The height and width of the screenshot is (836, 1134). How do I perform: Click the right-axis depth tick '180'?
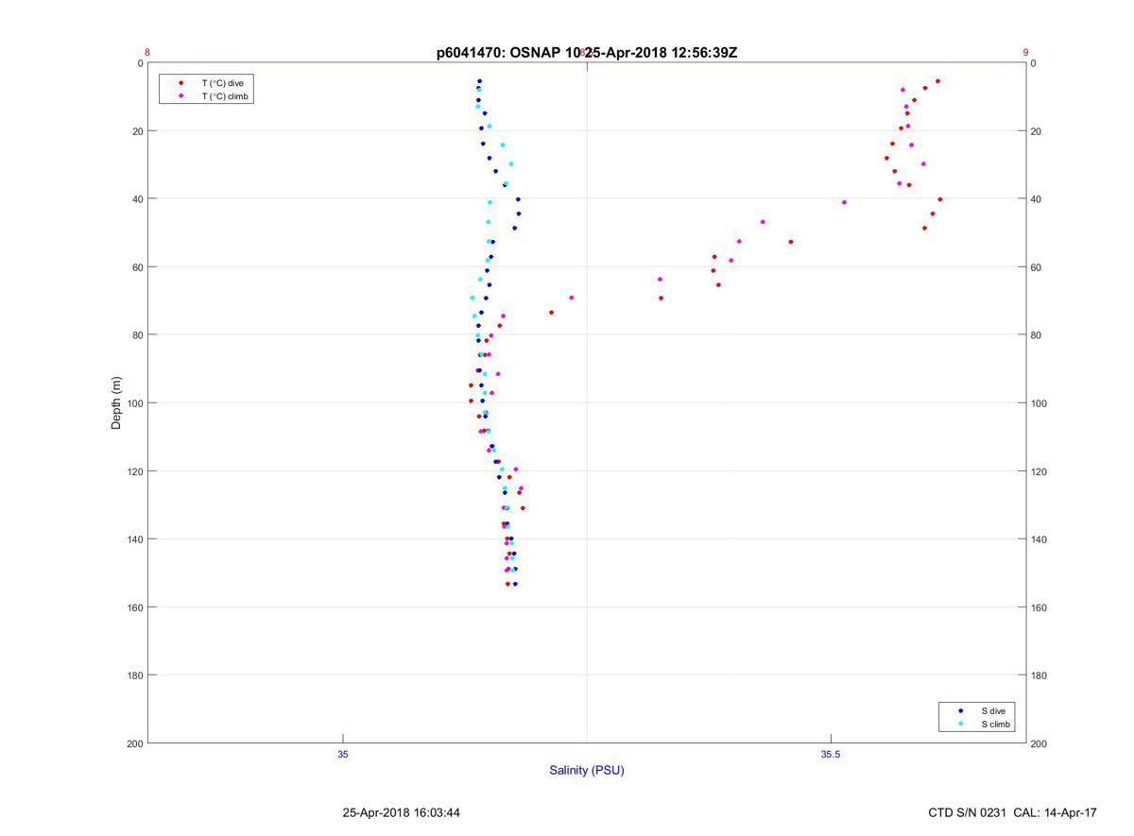pyautogui.click(x=1039, y=675)
